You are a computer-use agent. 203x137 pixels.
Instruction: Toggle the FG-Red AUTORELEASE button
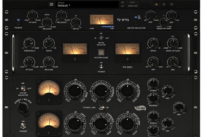pyautogui.click(x=101, y=52)
